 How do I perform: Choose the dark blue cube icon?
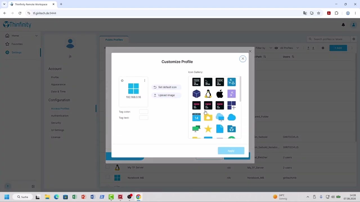click(x=196, y=94)
